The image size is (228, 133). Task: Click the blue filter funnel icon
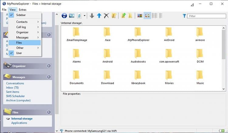point(184,16)
